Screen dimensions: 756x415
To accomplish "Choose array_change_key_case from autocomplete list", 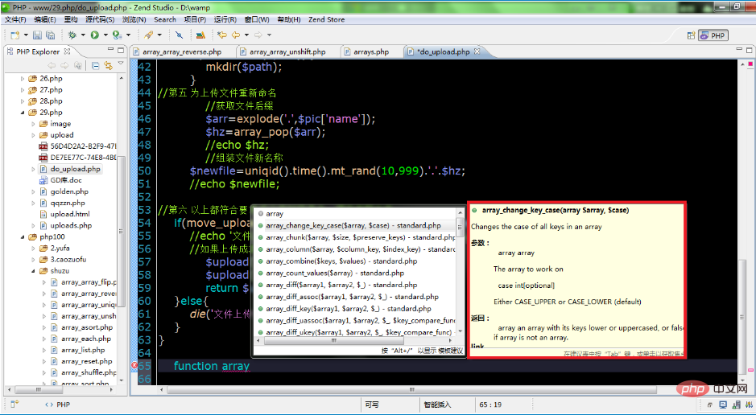I will [355, 225].
